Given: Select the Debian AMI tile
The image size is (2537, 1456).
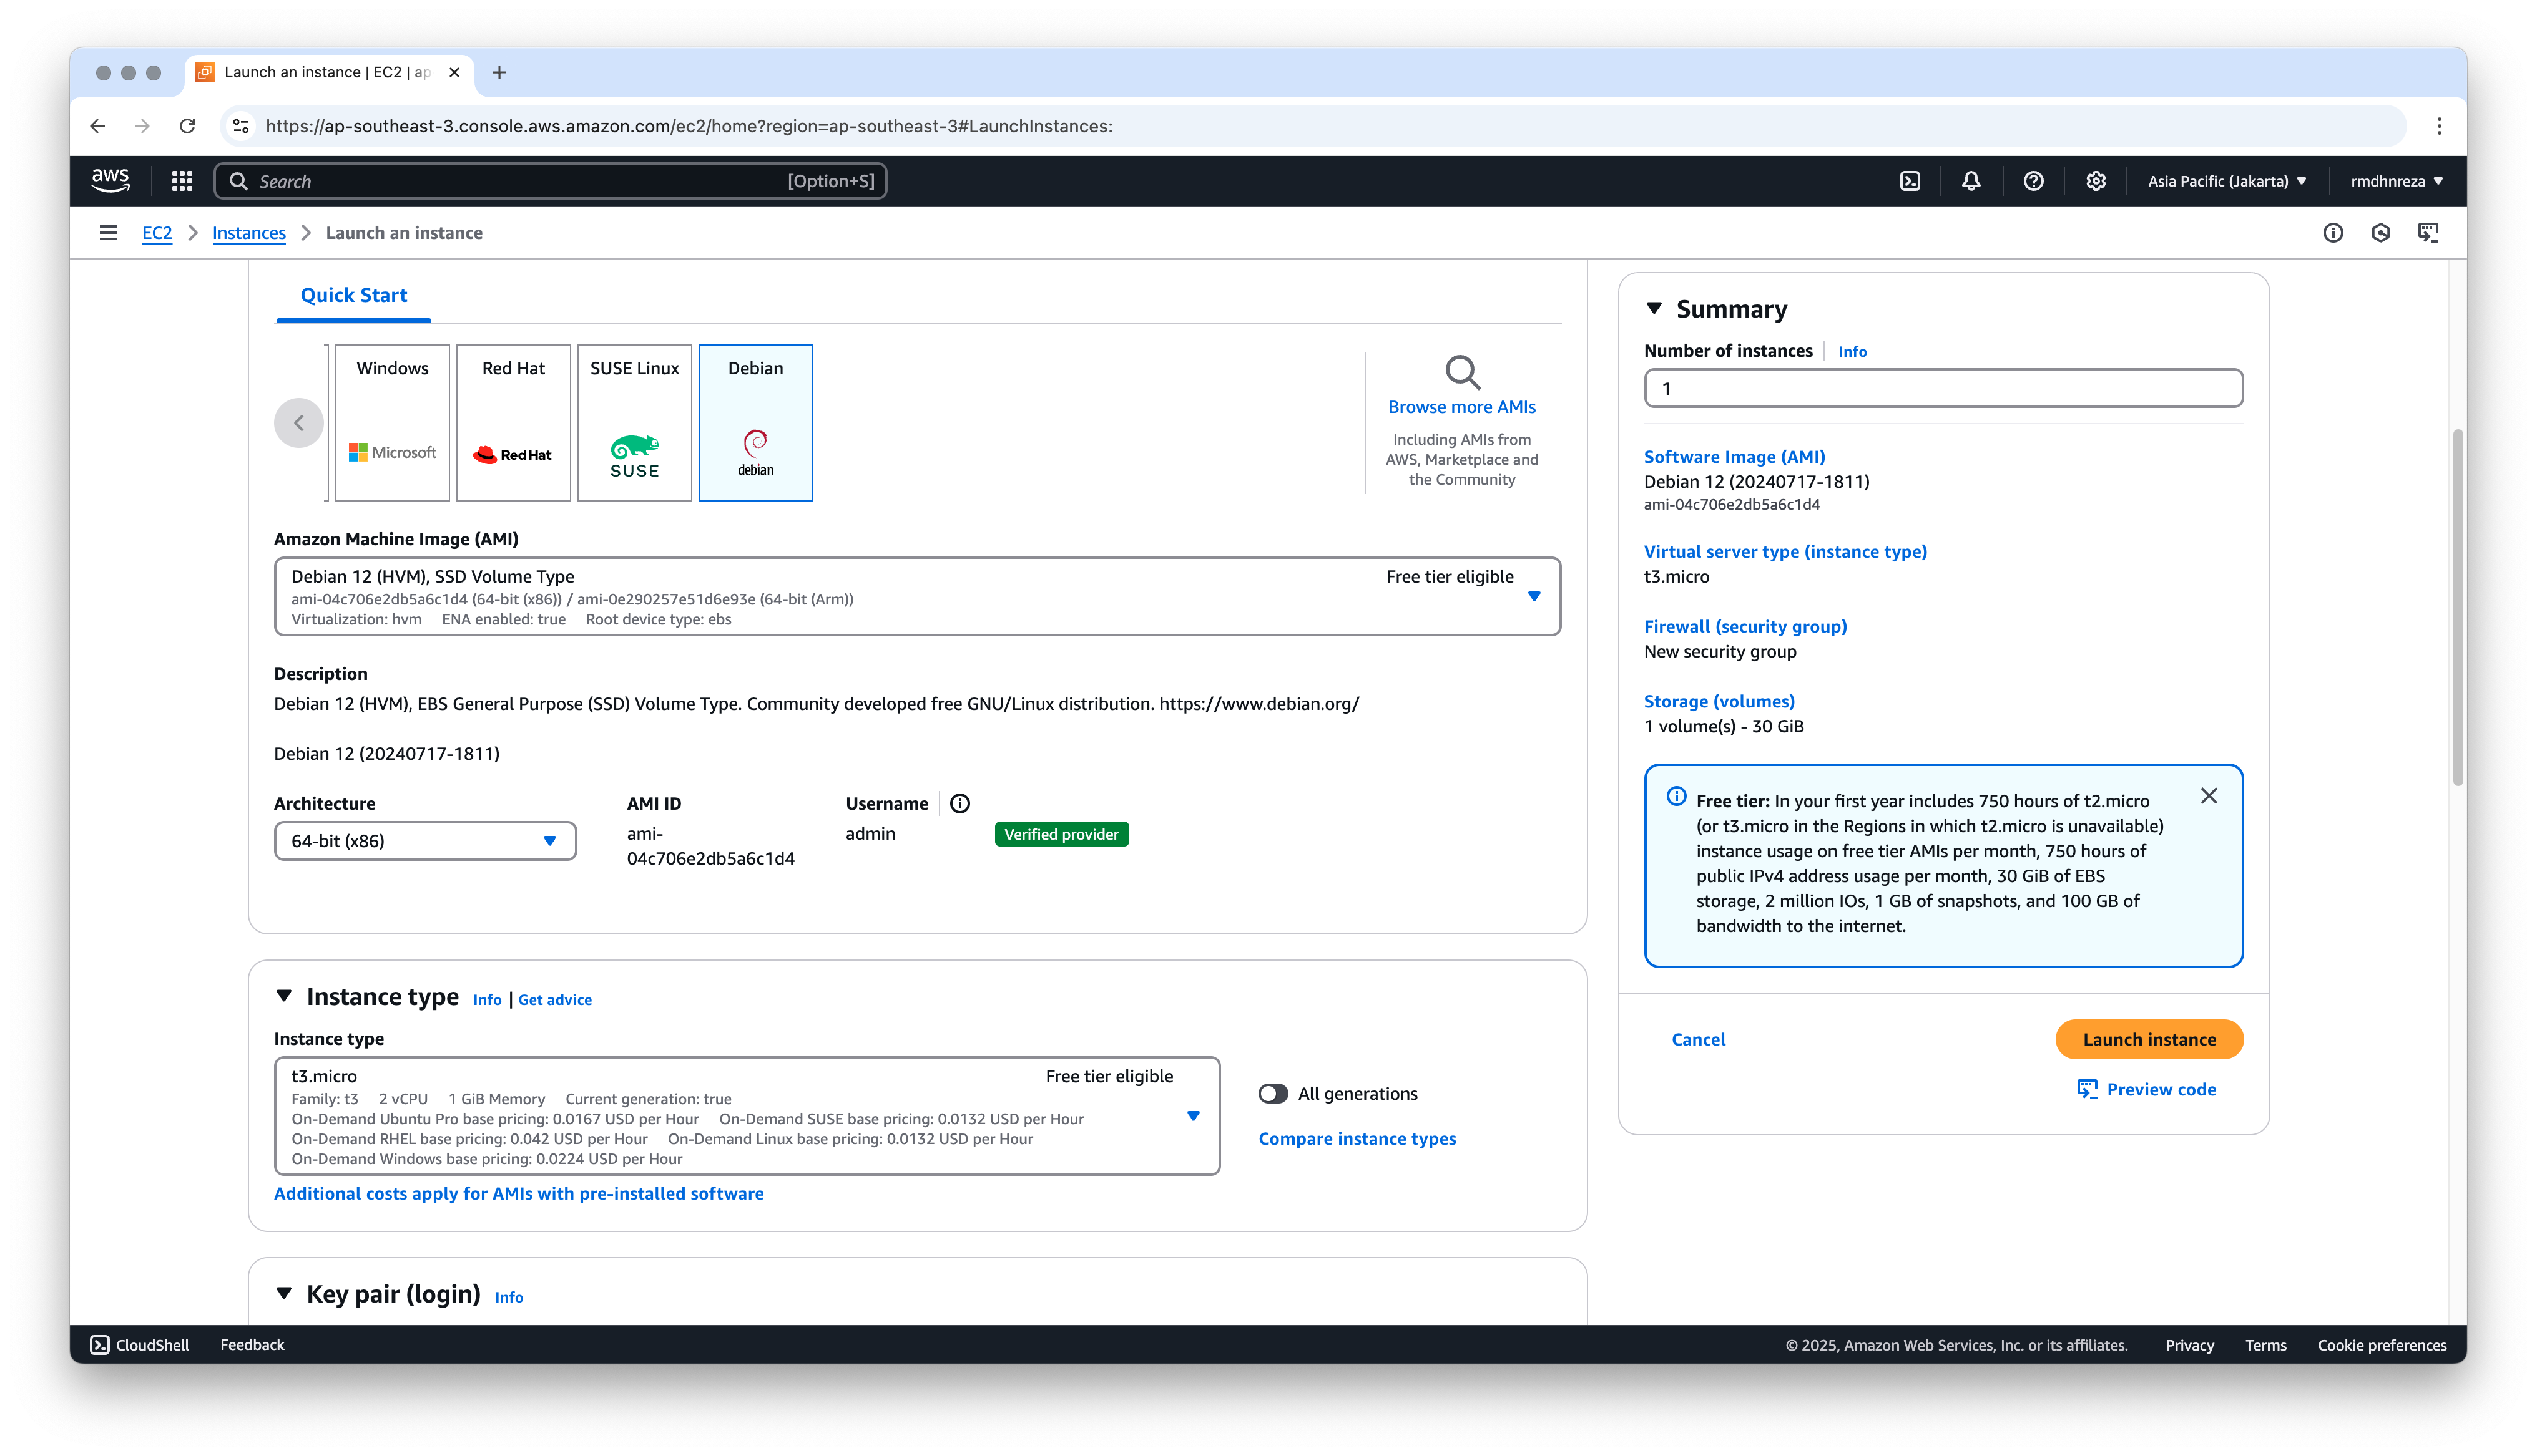Looking at the screenshot, I should coord(755,423).
